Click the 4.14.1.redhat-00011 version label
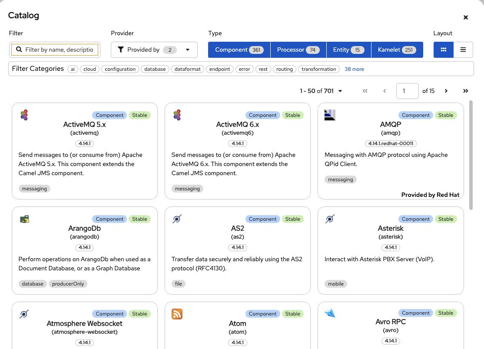The height and width of the screenshot is (349, 484). (391, 143)
